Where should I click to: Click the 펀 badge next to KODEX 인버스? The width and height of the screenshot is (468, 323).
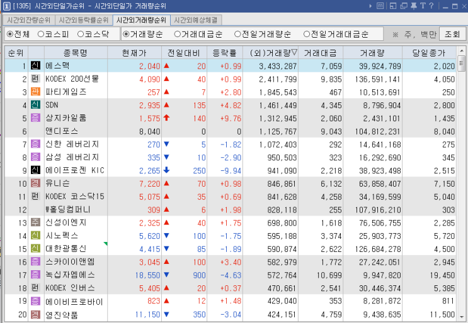click(35, 288)
